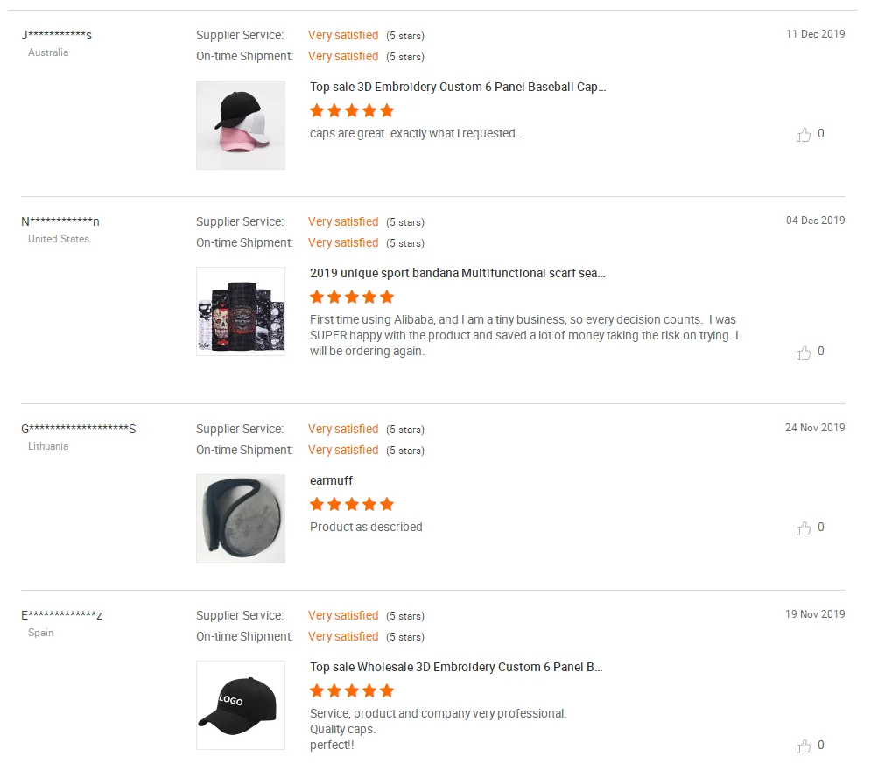Click reviewer name J***********s

57,35
